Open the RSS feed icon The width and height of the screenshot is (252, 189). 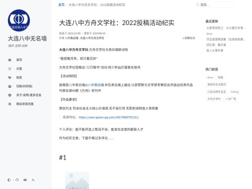(33, 180)
